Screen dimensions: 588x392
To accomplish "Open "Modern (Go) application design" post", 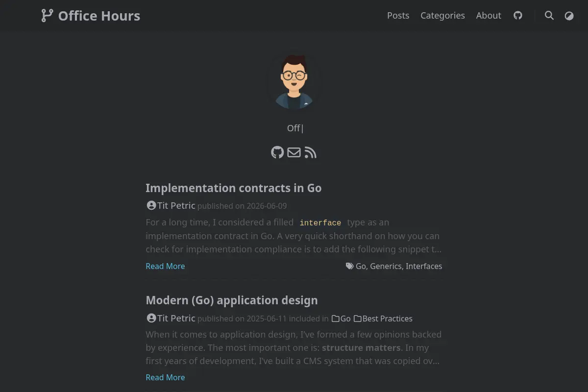I will [x=232, y=300].
